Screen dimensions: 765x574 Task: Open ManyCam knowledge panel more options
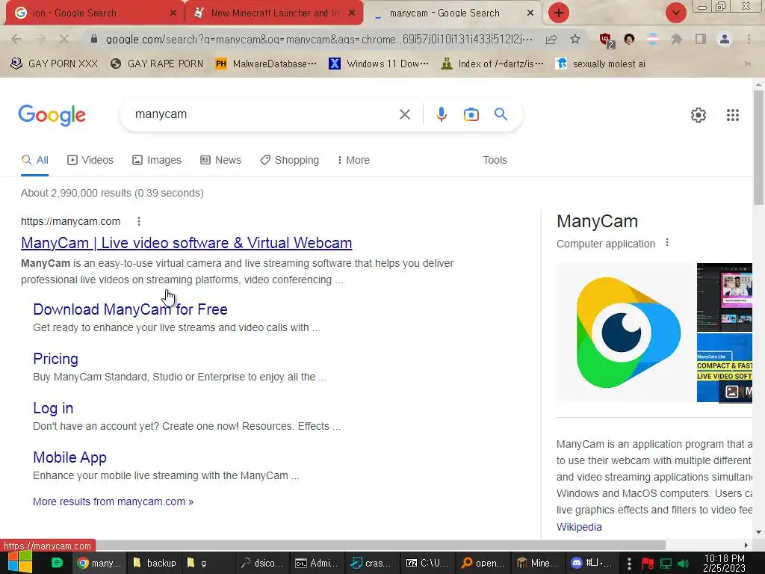point(667,243)
